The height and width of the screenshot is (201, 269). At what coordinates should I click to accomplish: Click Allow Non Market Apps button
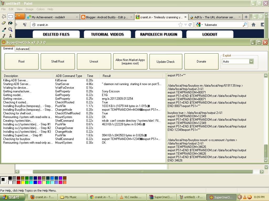coord(130,62)
